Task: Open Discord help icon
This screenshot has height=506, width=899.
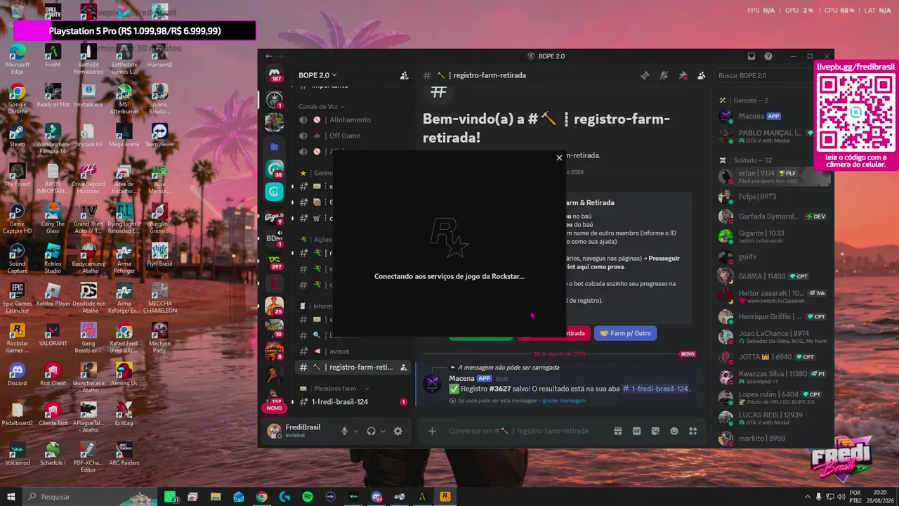Action: click(768, 56)
